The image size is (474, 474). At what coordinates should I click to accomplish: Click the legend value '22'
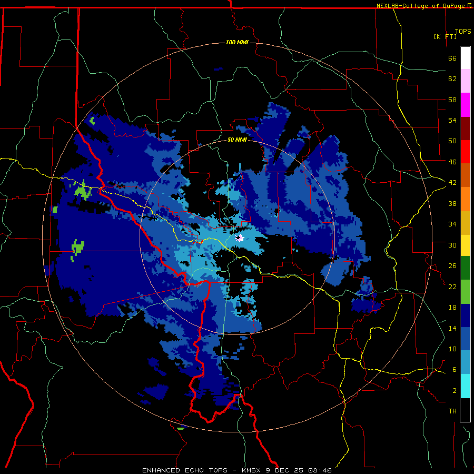click(x=452, y=287)
